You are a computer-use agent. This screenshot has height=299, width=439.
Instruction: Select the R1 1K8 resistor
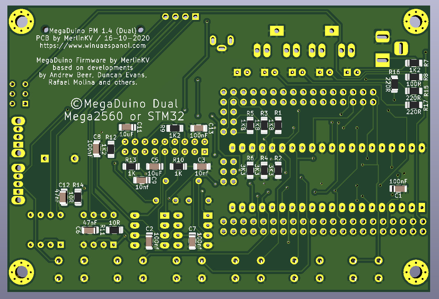pos(278,125)
